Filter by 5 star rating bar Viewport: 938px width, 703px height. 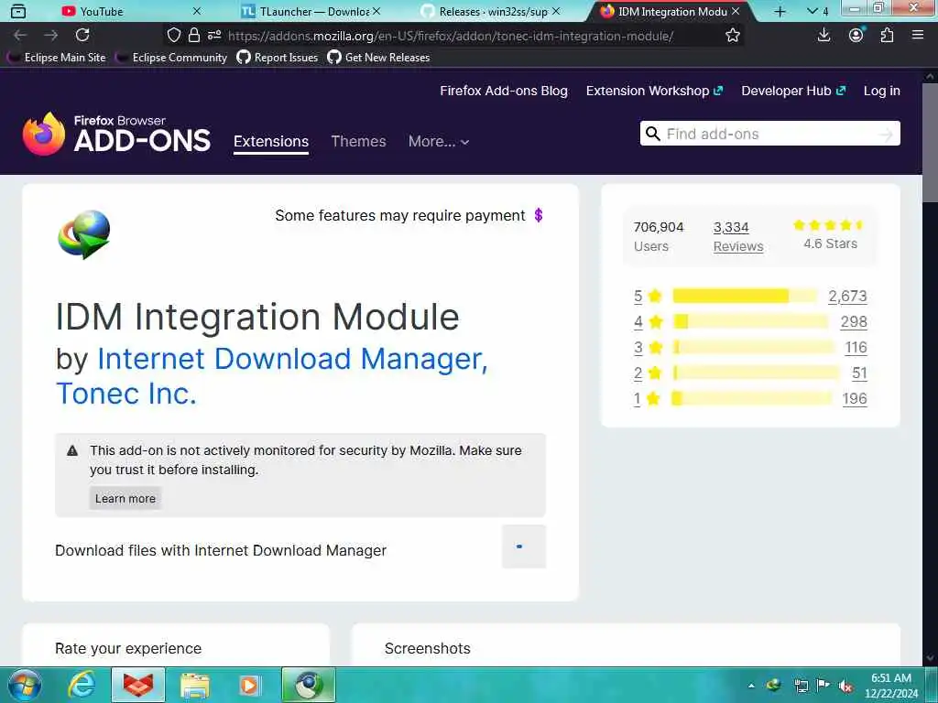click(745, 296)
